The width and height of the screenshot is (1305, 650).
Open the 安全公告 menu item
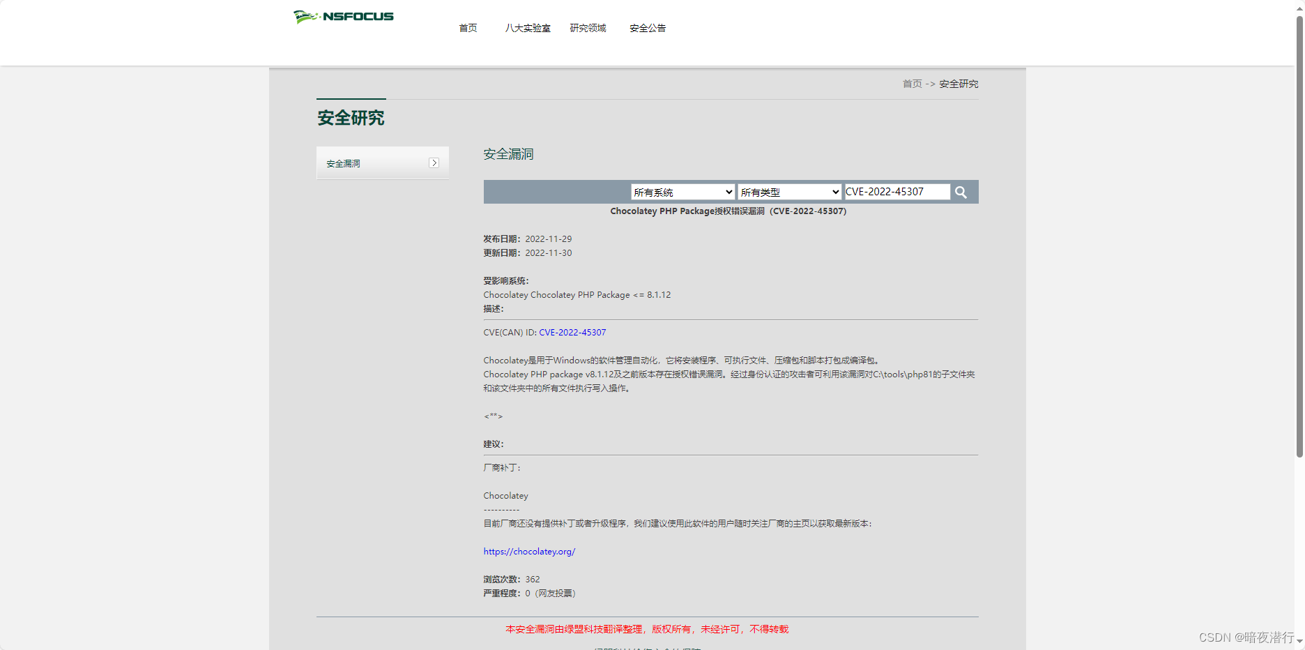click(648, 28)
